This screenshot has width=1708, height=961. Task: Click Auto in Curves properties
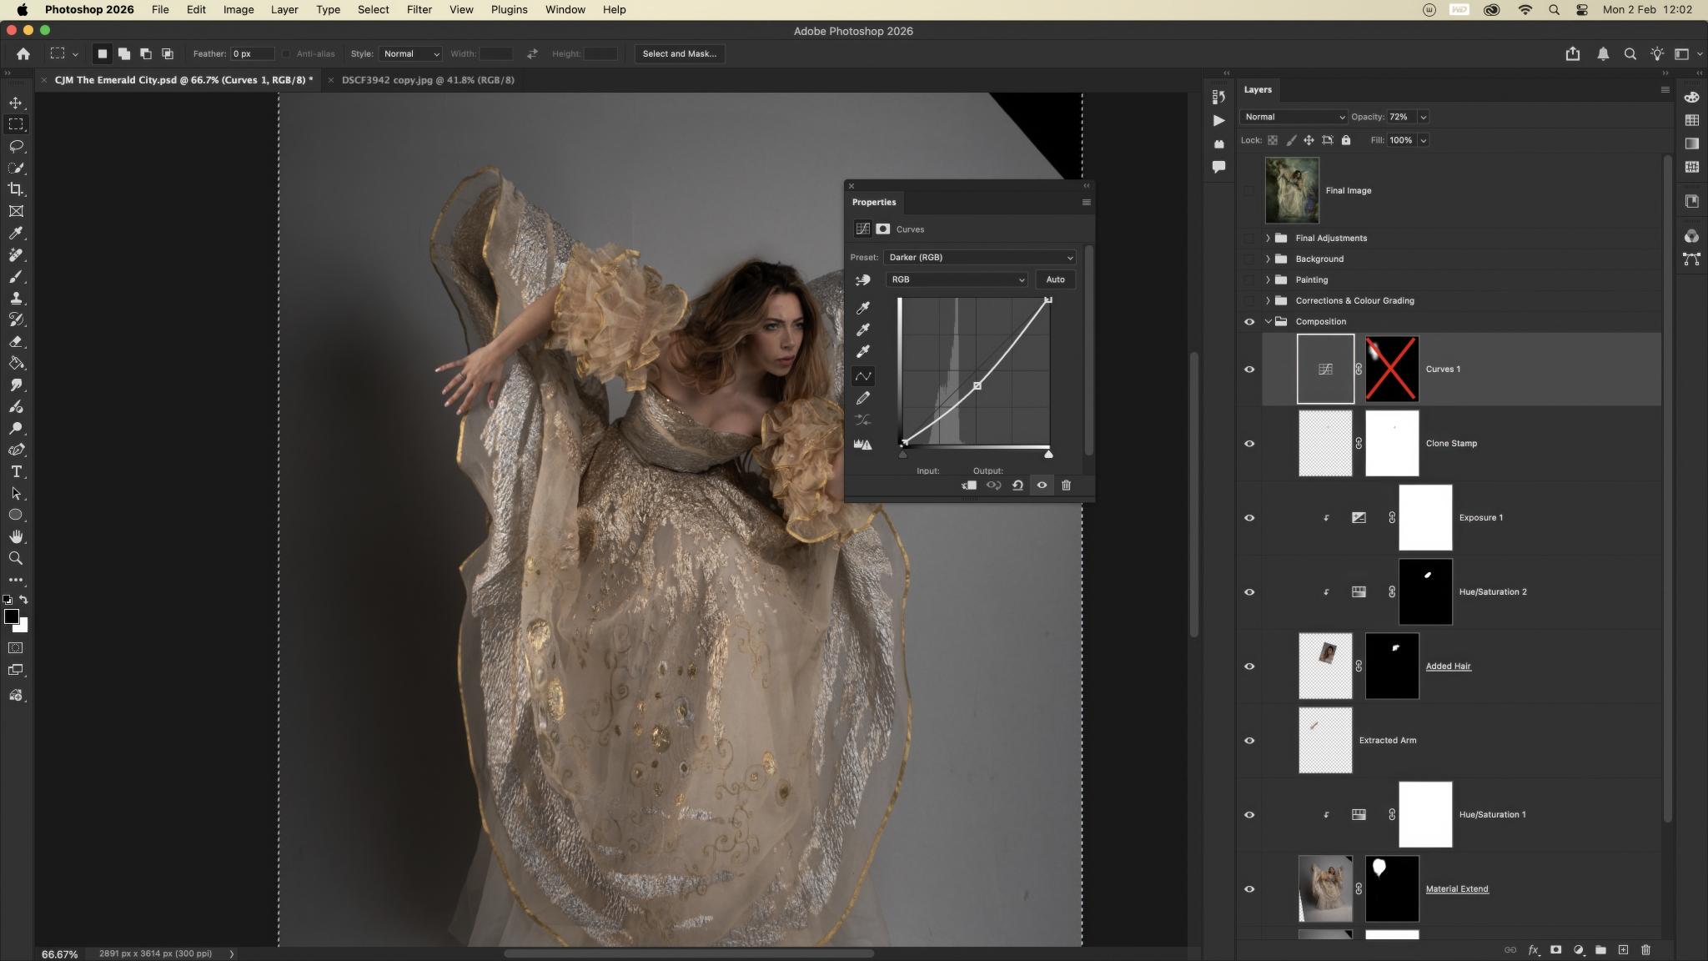click(x=1055, y=280)
